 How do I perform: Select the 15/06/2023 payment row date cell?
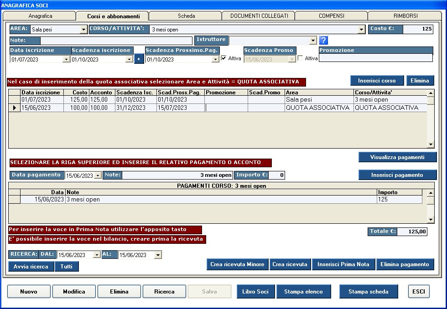[43, 199]
